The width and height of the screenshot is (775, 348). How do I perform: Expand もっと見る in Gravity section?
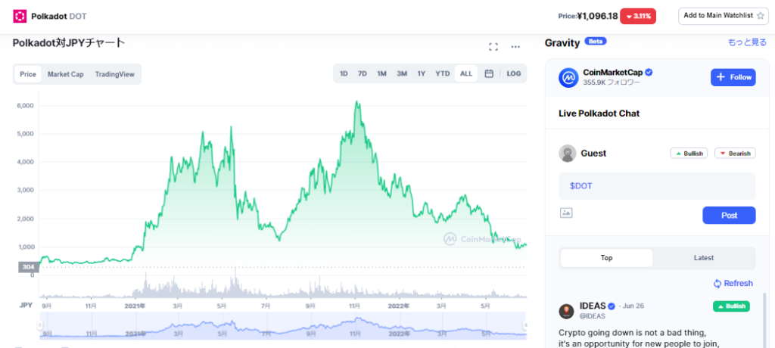[746, 43]
